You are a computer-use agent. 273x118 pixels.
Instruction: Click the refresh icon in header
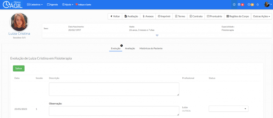coord(258,5)
